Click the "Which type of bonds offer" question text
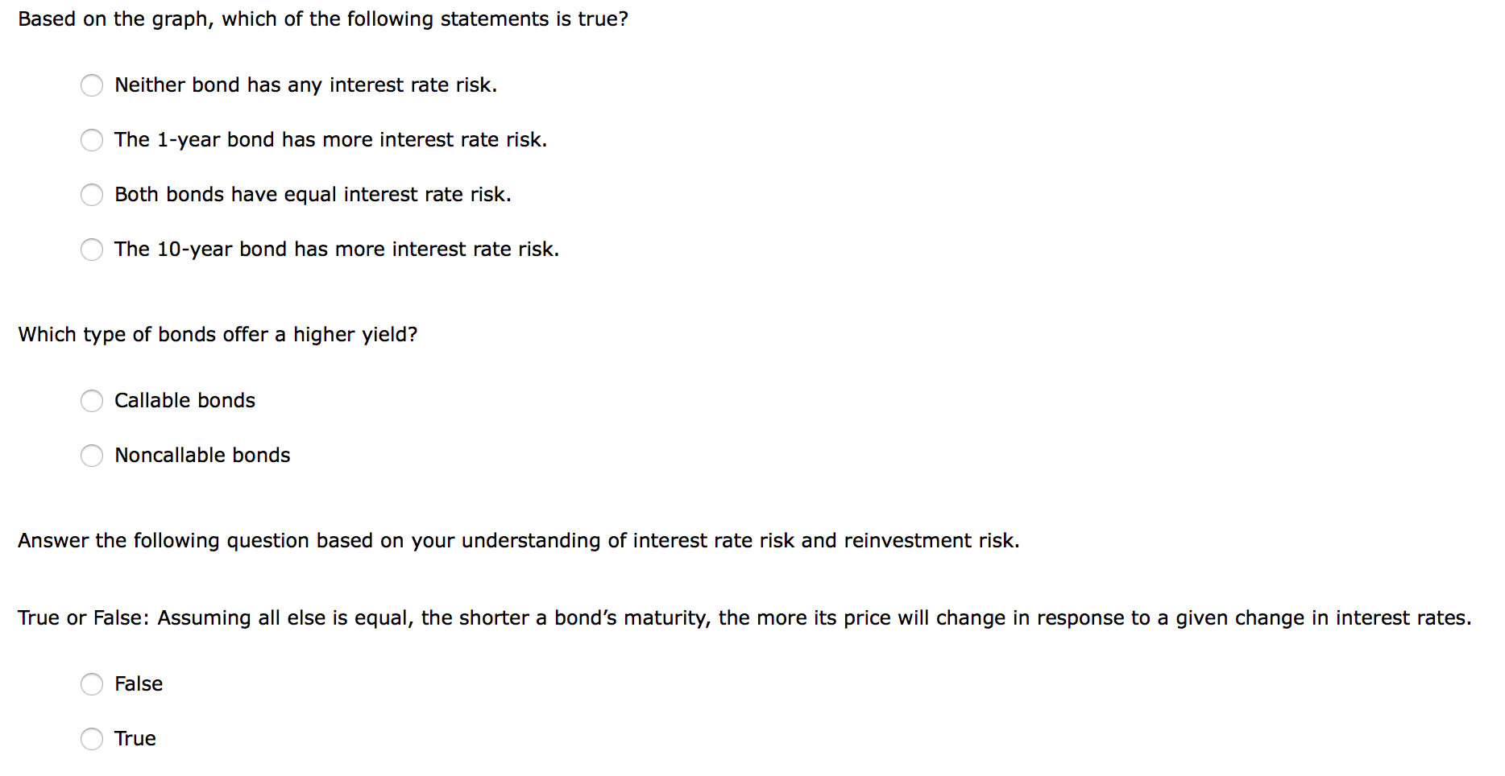Screen dimensions: 1505x776 point(218,334)
